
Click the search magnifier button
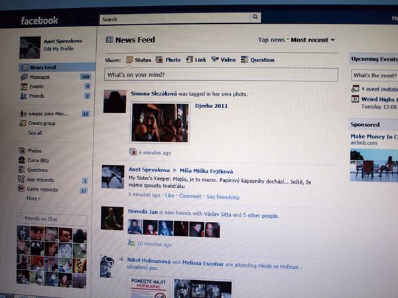255,17
